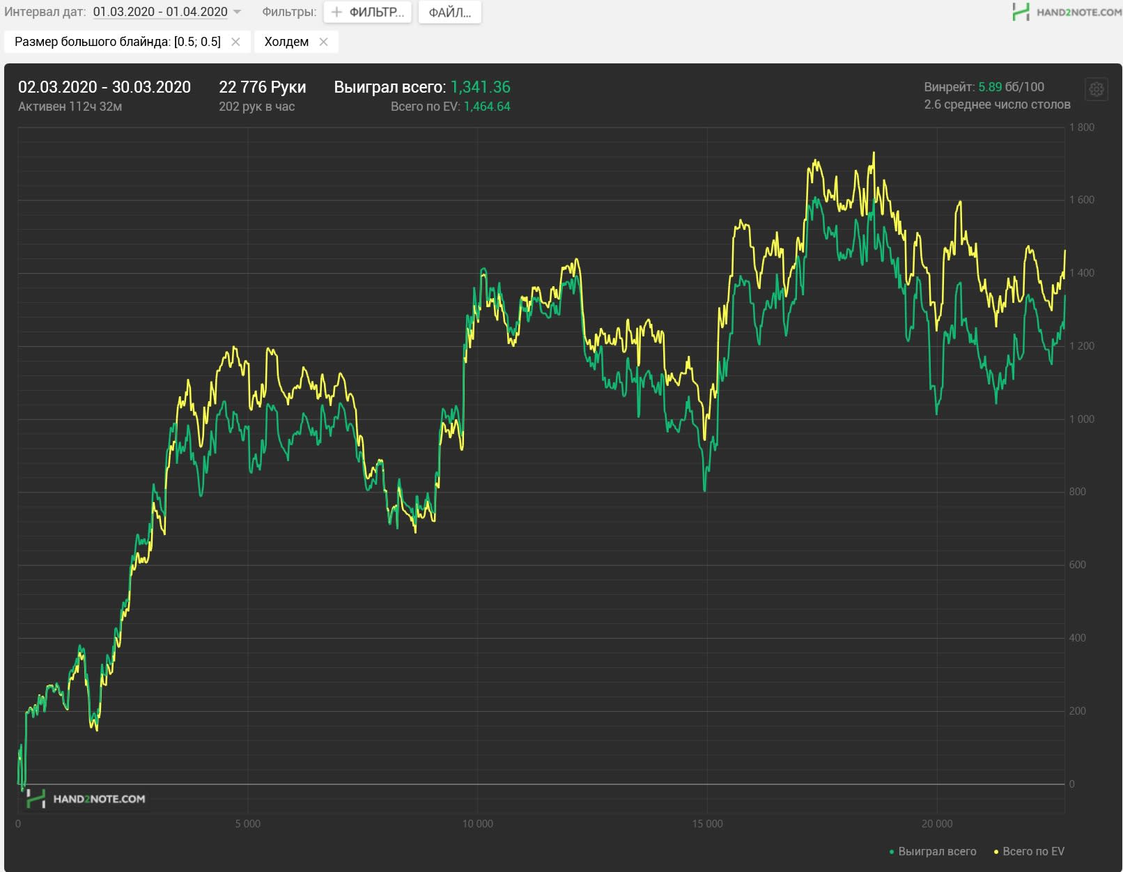This screenshot has width=1123, height=872.
Task: Click the 2.6 среднее число столов text
Action: click(998, 104)
